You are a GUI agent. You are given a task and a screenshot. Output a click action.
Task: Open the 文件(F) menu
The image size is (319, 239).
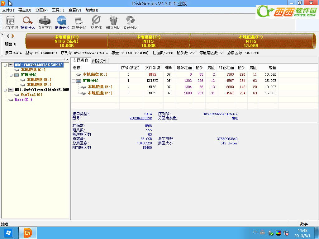point(8,10)
